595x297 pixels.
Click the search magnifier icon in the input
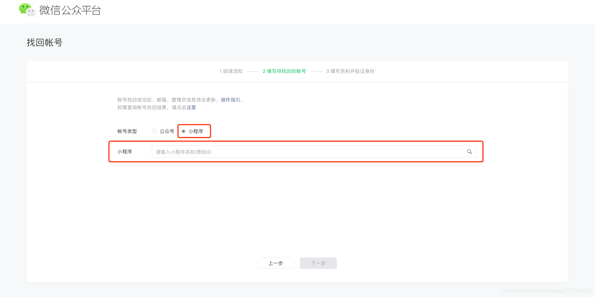point(469,152)
